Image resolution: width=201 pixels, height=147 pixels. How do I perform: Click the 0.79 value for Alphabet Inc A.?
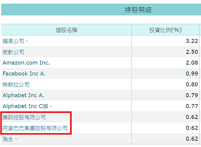(x=192, y=96)
